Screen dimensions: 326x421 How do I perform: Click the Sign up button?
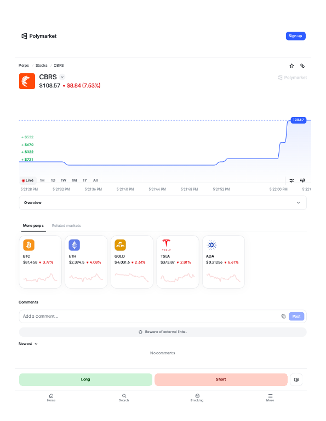tap(295, 36)
